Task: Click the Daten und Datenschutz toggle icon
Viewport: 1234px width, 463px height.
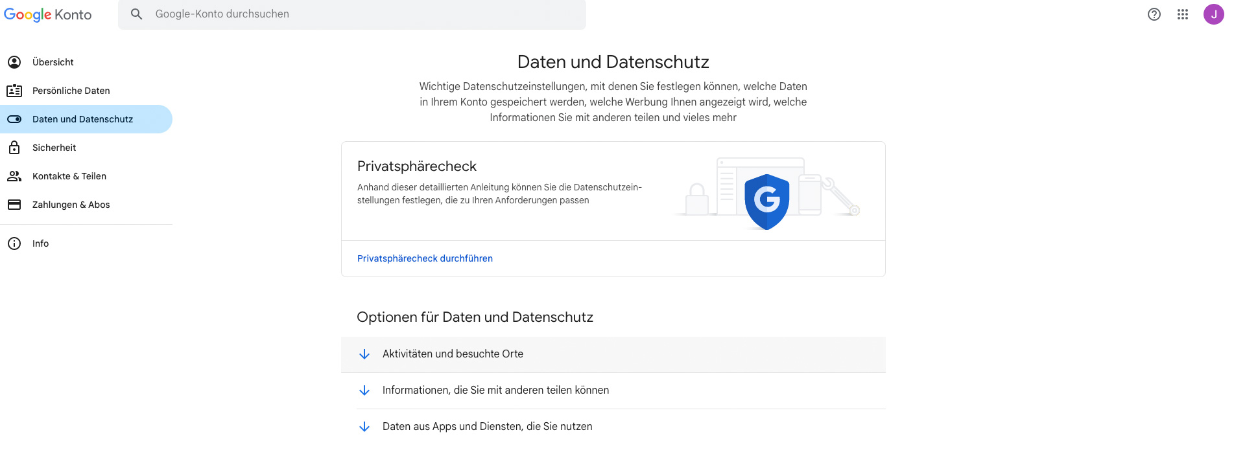Action: click(14, 119)
